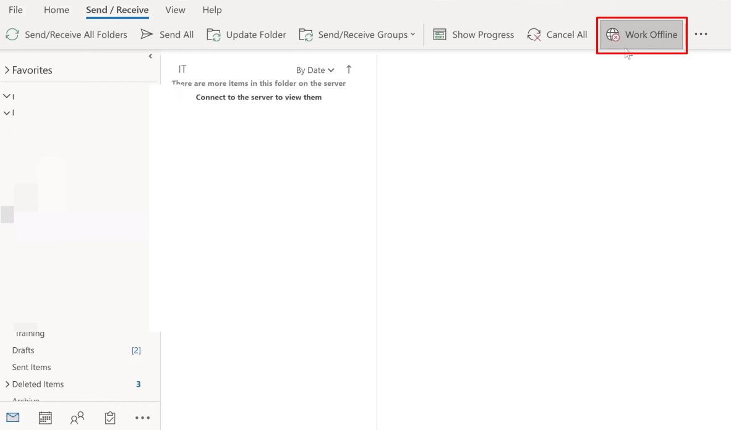The height and width of the screenshot is (430, 731).
Task: Open ribbon more options ellipsis
Action: [701, 34]
